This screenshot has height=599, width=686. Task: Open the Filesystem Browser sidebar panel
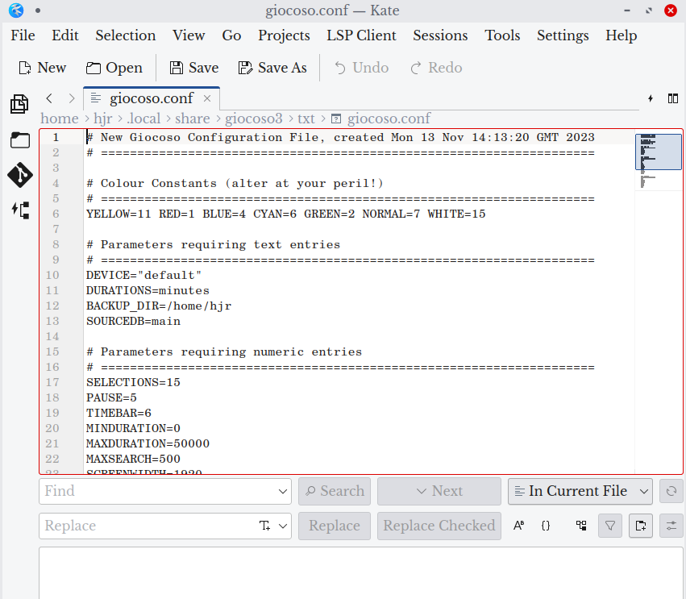point(19,139)
